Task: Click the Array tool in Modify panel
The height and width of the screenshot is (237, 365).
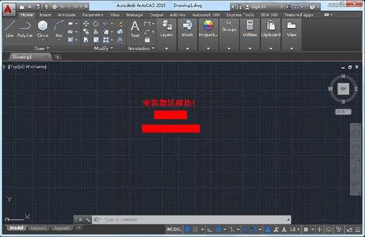Action: pyautogui.click(x=106, y=40)
